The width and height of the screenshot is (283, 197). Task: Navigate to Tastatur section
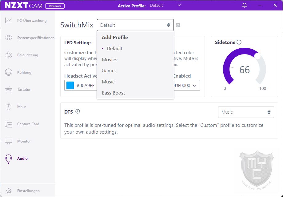click(24, 90)
